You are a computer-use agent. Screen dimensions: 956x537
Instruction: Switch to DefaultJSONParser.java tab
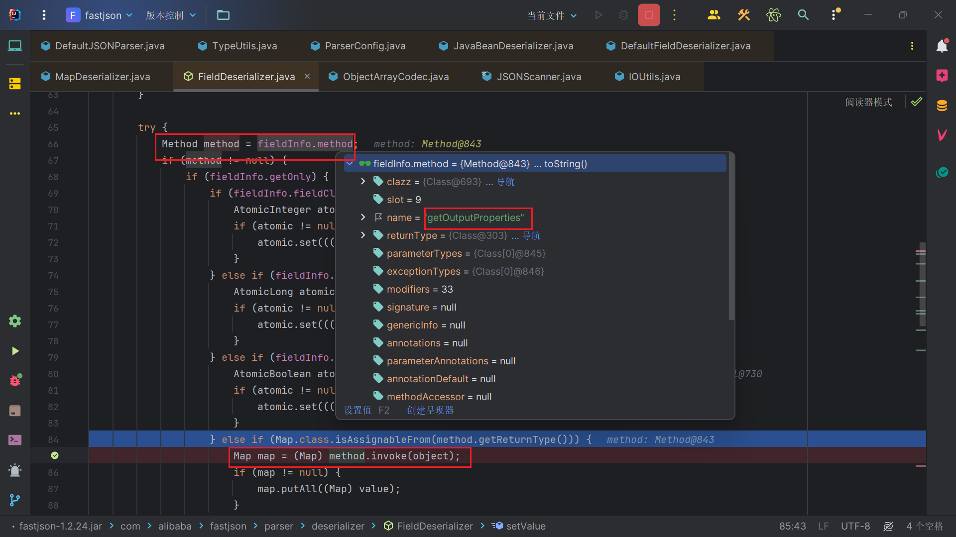click(103, 46)
